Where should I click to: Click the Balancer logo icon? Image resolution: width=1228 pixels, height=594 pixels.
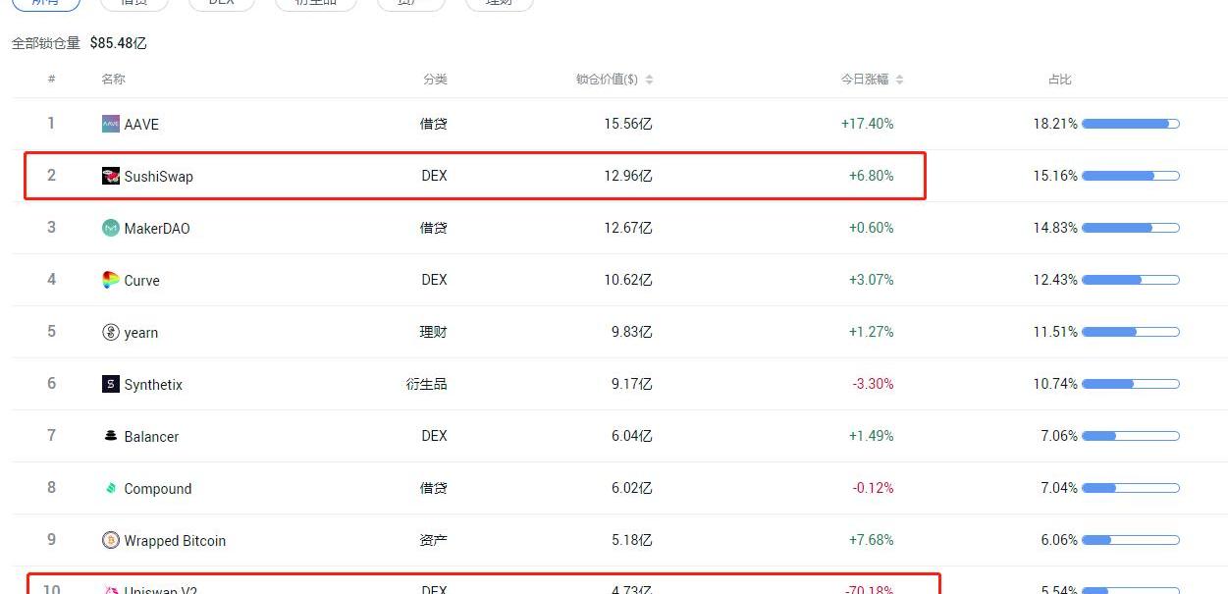pyautogui.click(x=110, y=436)
